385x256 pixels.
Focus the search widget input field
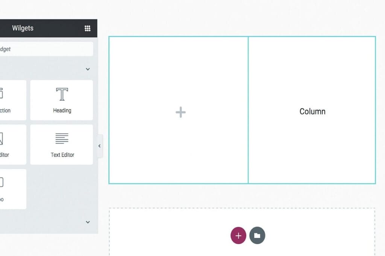coord(45,49)
